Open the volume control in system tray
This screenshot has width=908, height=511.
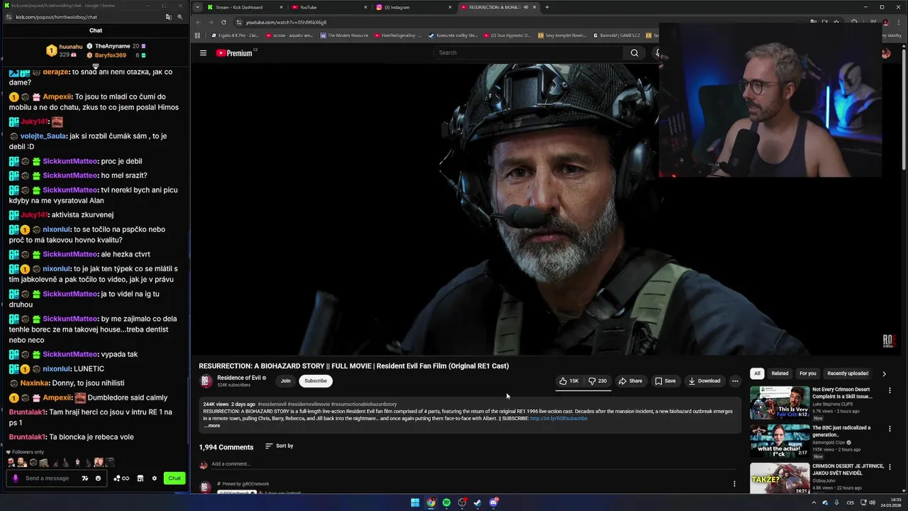(872, 502)
